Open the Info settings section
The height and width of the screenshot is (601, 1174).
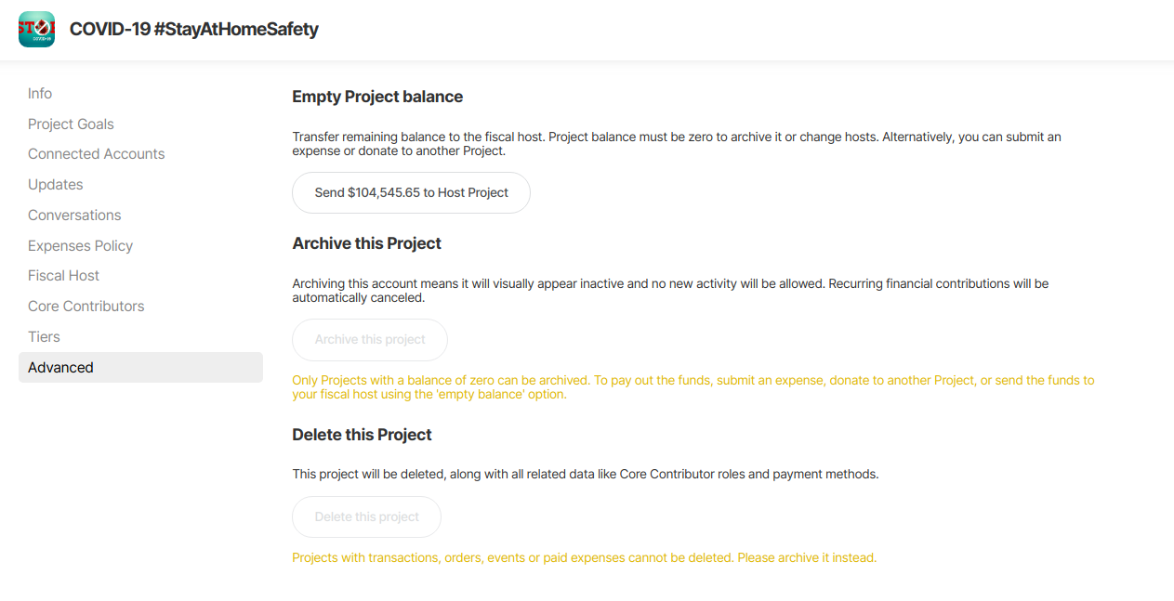pyautogui.click(x=40, y=94)
